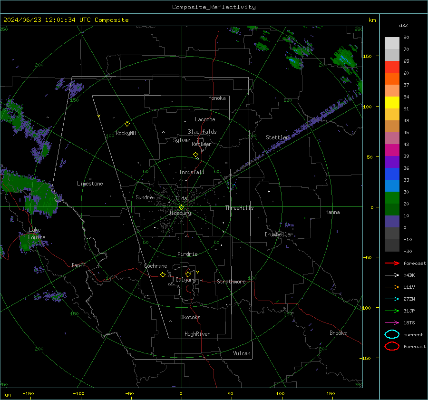Screen dimensions: 428x400
Task: Click the HighRiver label
Action: click(197, 334)
